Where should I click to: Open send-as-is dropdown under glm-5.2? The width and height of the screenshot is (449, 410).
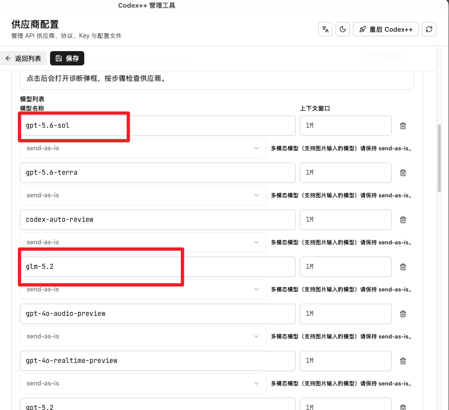pyautogui.click(x=143, y=289)
